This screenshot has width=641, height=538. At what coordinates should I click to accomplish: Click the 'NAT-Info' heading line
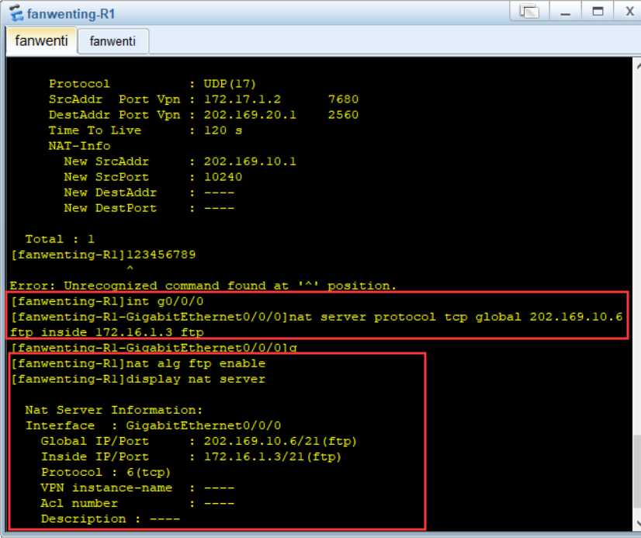click(79, 146)
